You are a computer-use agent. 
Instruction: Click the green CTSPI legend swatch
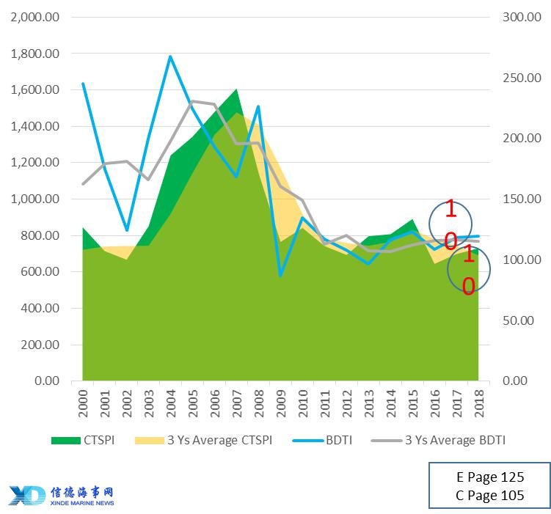coord(65,441)
